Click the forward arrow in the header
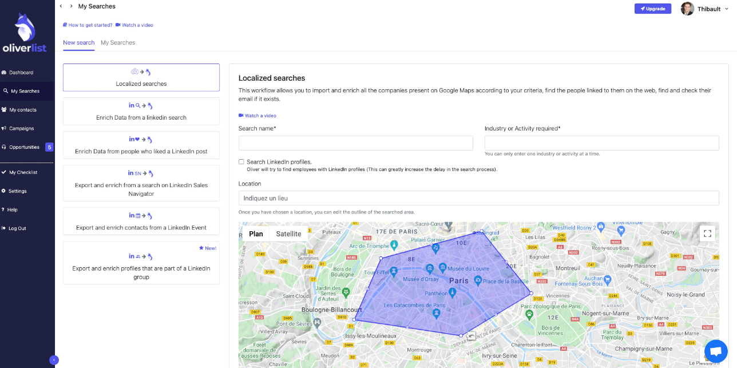 pyautogui.click(x=71, y=6)
